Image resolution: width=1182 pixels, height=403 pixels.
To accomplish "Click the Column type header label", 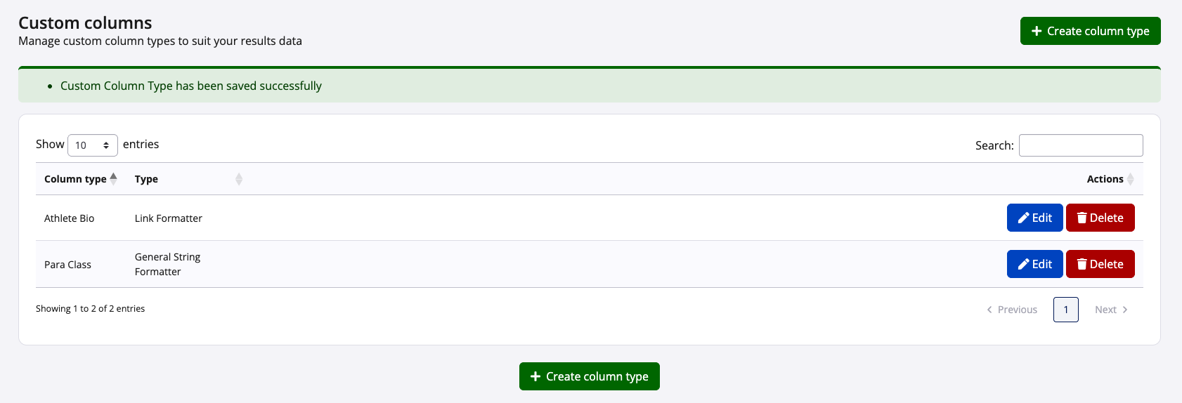I will click(x=75, y=179).
